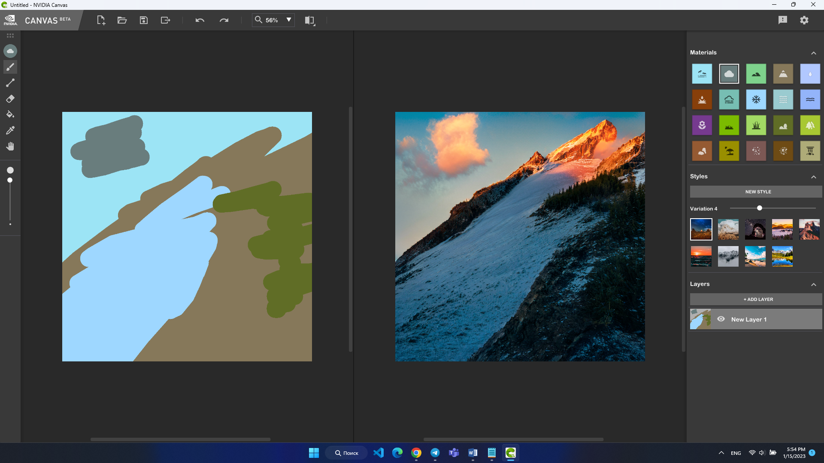The width and height of the screenshot is (824, 463).
Task: Open the Windows Start menu
Action: [314, 453]
